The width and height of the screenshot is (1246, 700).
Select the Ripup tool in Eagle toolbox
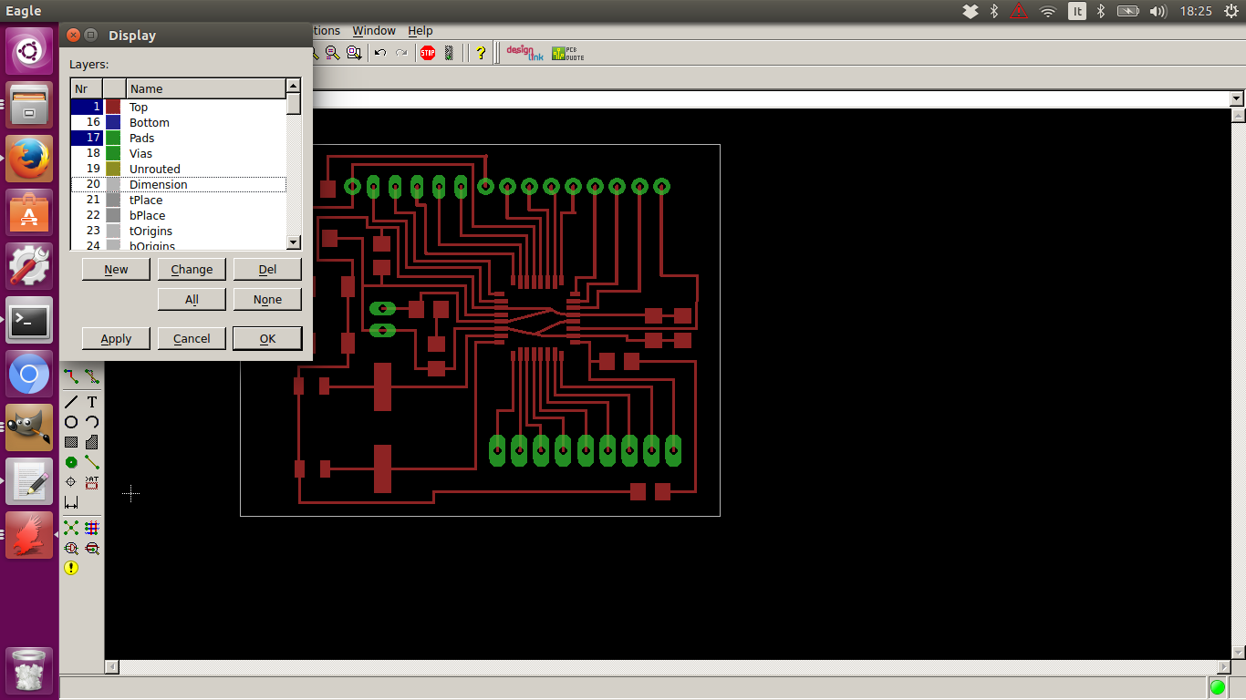(x=92, y=376)
